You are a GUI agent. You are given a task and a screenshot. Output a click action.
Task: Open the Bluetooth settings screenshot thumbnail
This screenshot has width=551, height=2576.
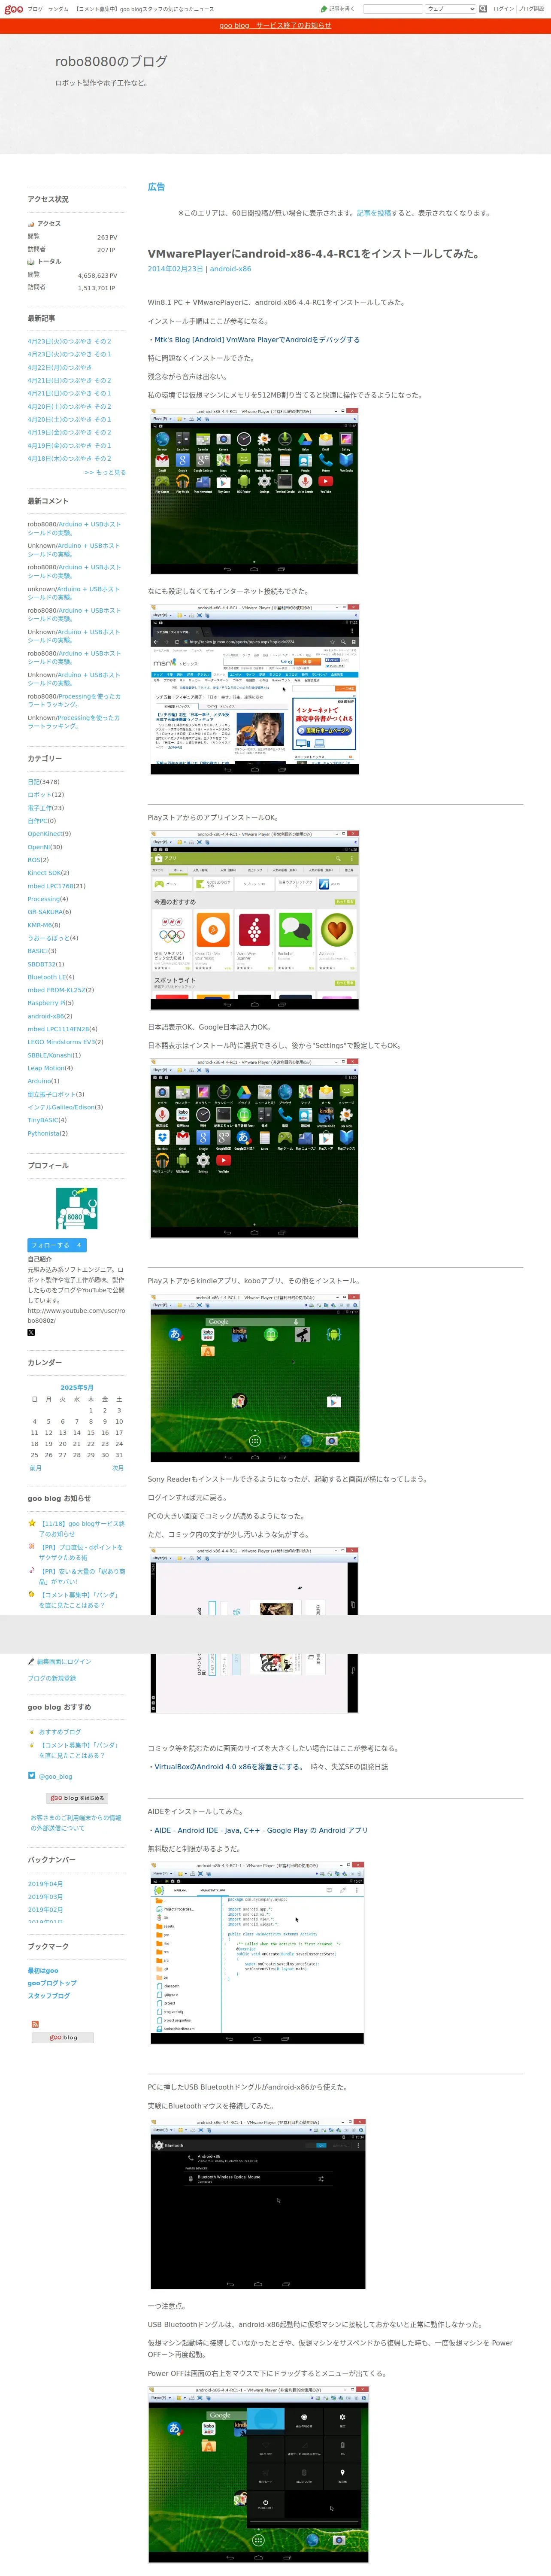257,2204
